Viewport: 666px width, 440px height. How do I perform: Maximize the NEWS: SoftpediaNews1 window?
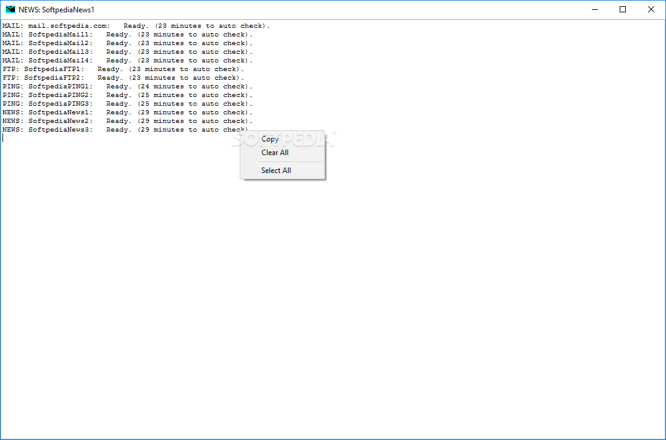pos(623,9)
